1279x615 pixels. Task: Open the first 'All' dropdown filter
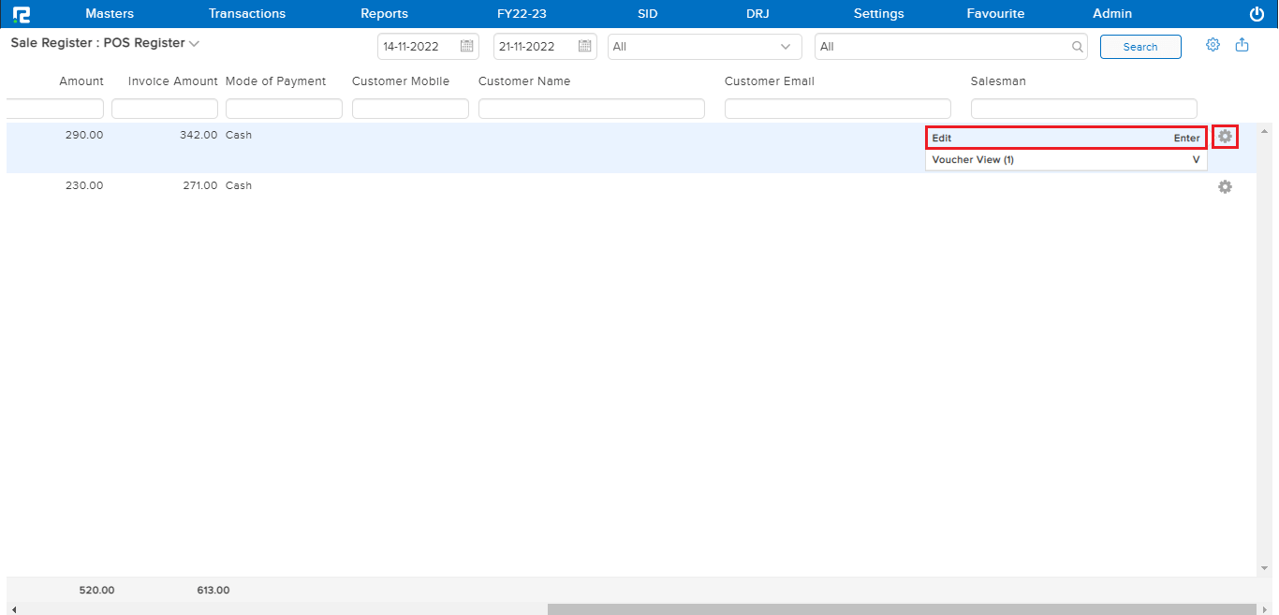704,47
